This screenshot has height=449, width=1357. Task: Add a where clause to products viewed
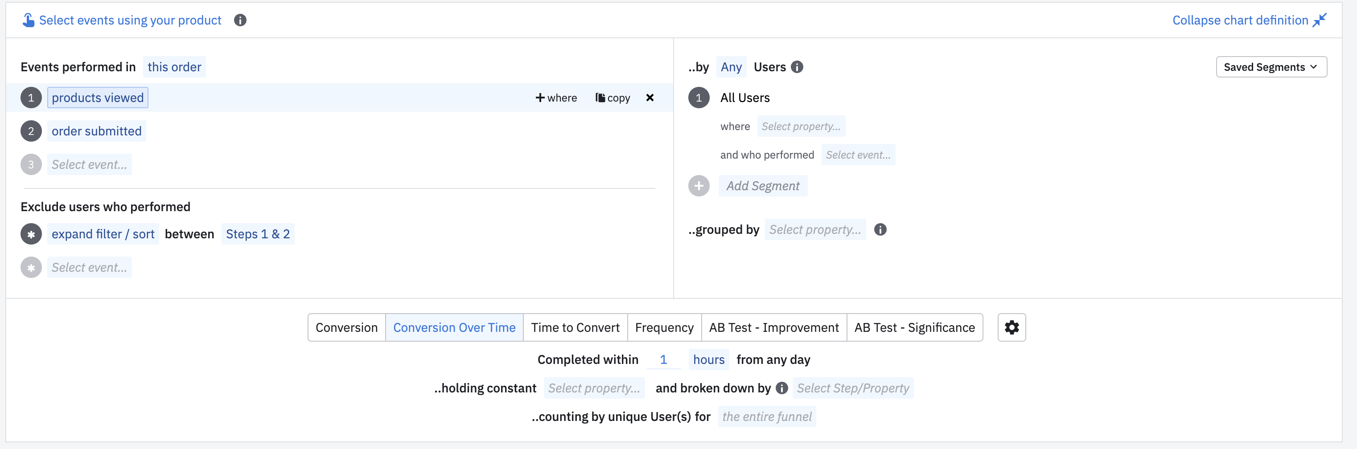556,98
